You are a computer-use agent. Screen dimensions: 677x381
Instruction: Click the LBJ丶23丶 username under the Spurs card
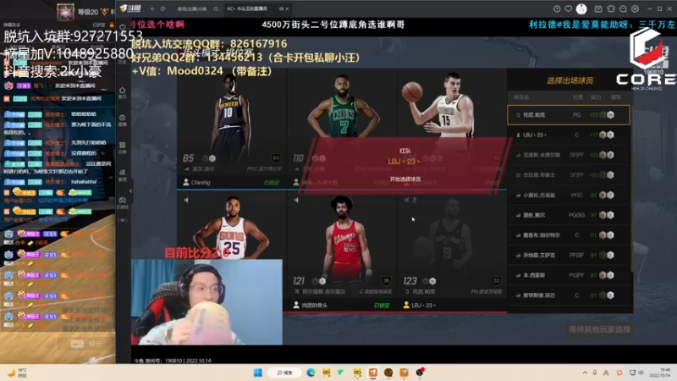(423, 306)
